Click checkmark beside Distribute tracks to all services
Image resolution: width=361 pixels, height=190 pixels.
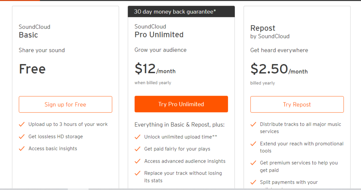coord(253,124)
